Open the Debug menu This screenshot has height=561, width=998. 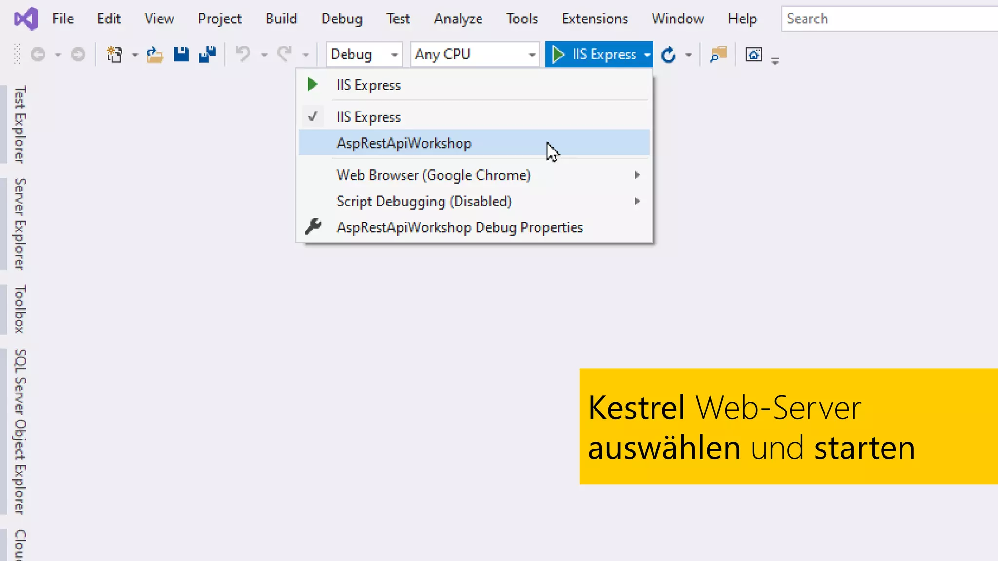pyautogui.click(x=342, y=19)
